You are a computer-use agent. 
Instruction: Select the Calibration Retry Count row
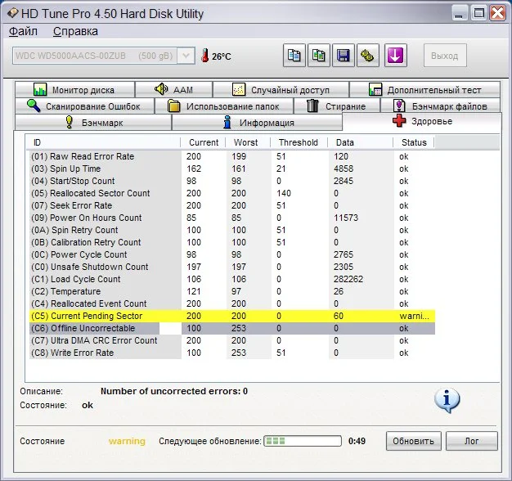click(x=232, y=242)
